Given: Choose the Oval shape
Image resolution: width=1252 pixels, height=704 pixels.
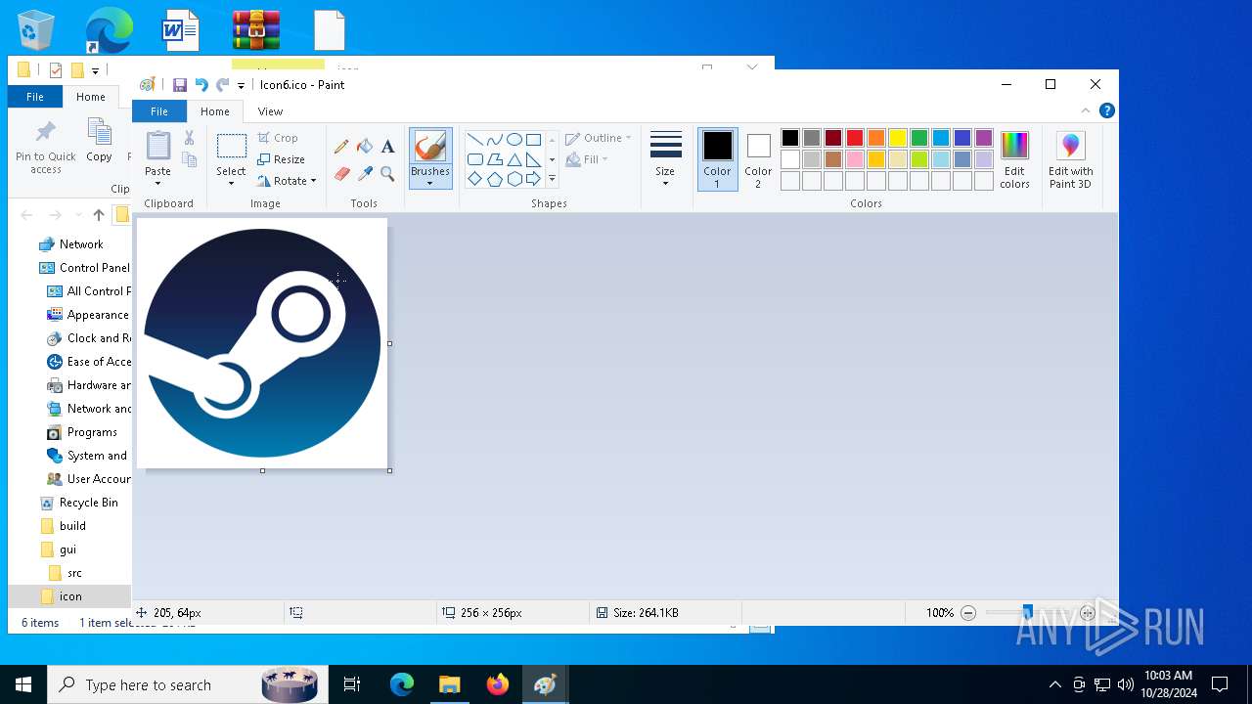Looking at the screenshot, I should coord(514,140).
